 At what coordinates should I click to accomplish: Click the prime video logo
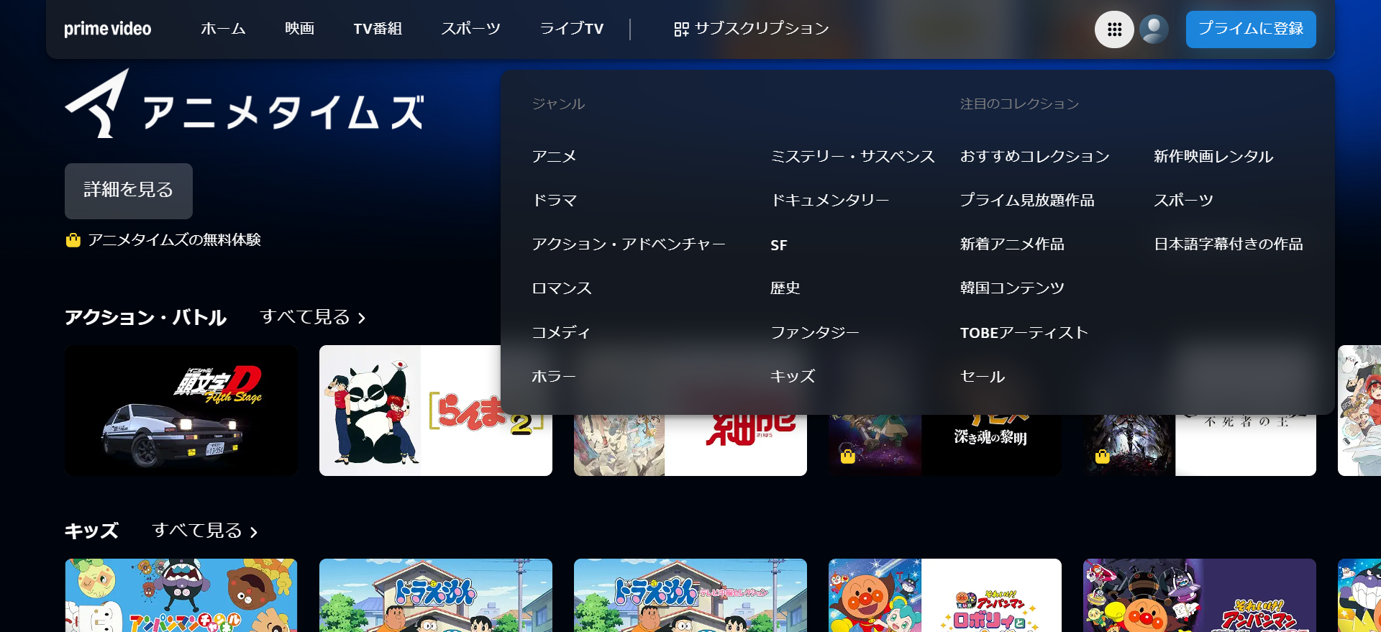click(108, 29)
